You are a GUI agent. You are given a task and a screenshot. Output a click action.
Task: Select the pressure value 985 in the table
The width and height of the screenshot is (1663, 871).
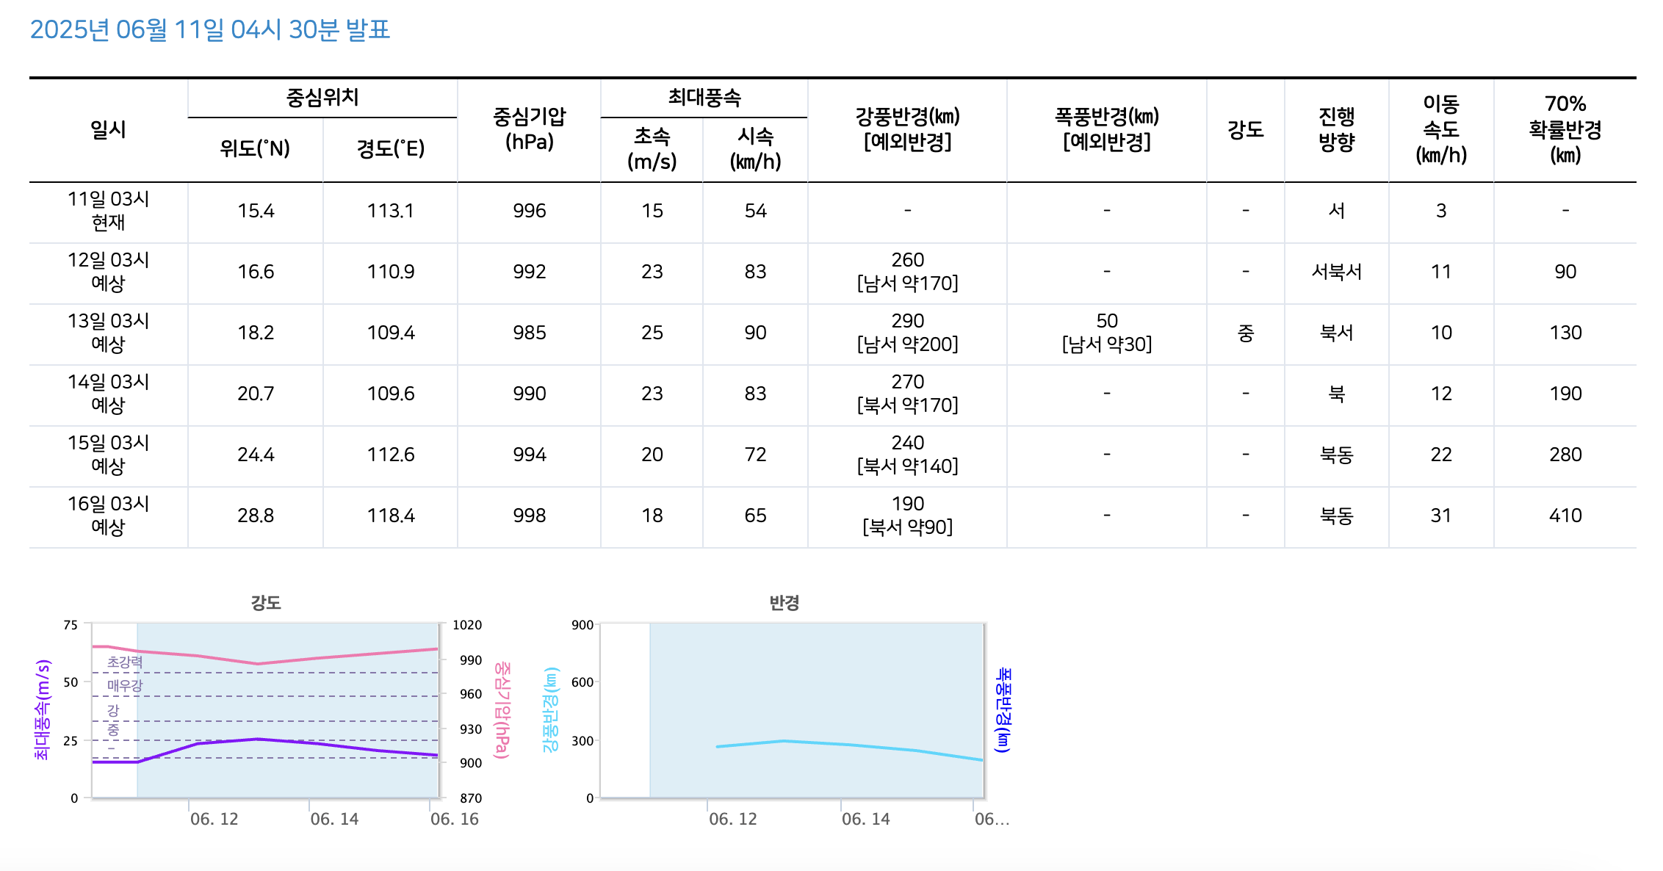(531, 333)
